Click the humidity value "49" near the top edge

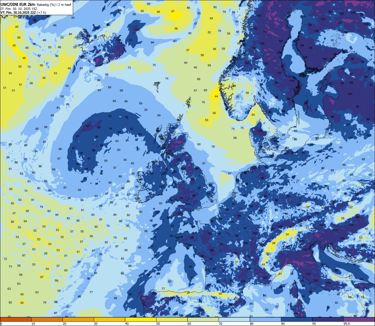coord(142,11)
